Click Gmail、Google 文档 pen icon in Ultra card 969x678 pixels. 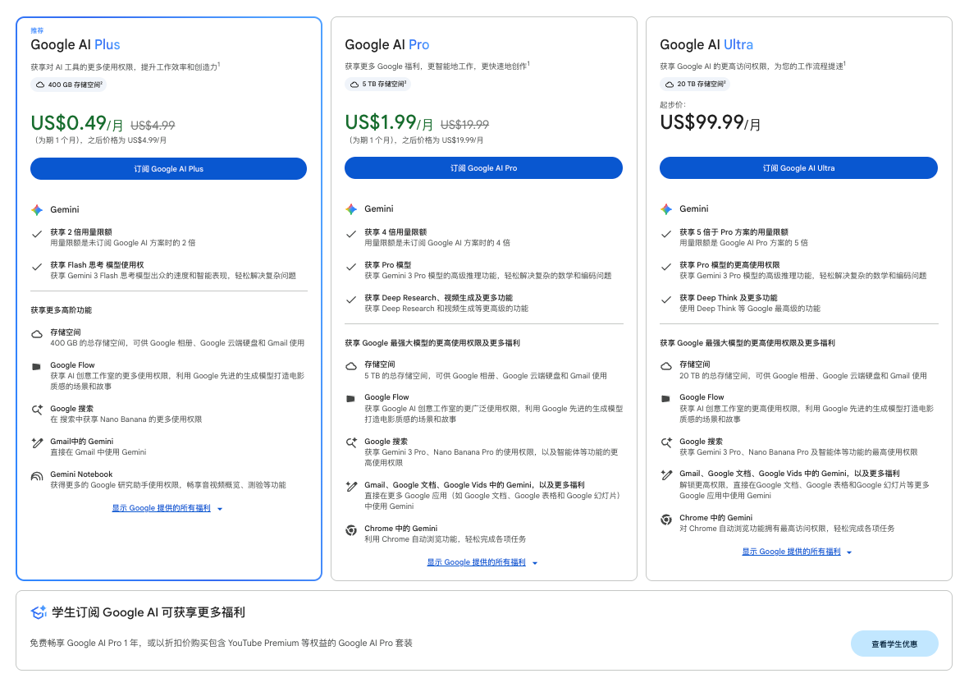point(666,475)
